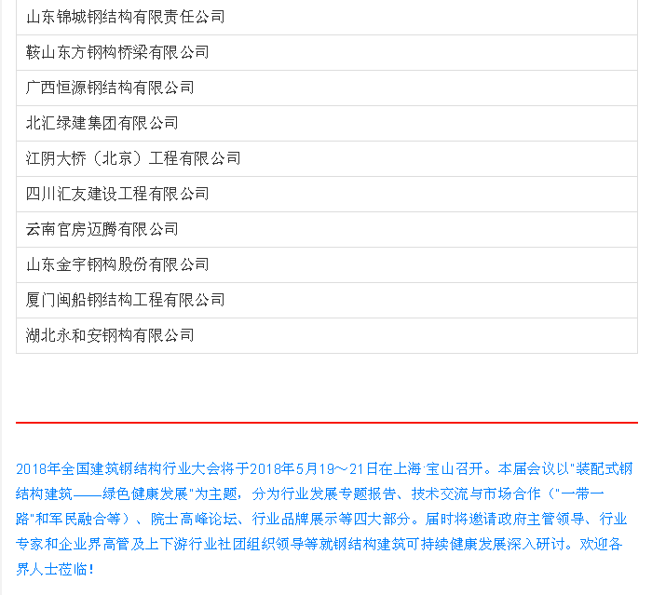Open the blue 2018年全国建筑钢结构行业大会 announcement link

[324, 519]
